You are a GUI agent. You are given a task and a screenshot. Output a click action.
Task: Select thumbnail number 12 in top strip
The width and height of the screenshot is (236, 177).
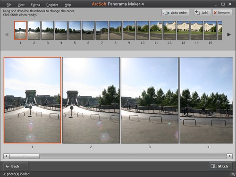[169, 30]
